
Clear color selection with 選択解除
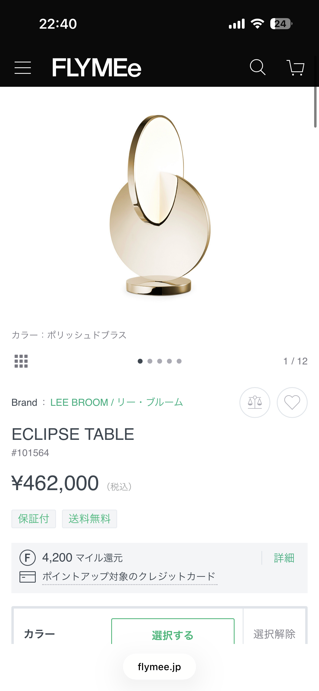click(274, 634)
